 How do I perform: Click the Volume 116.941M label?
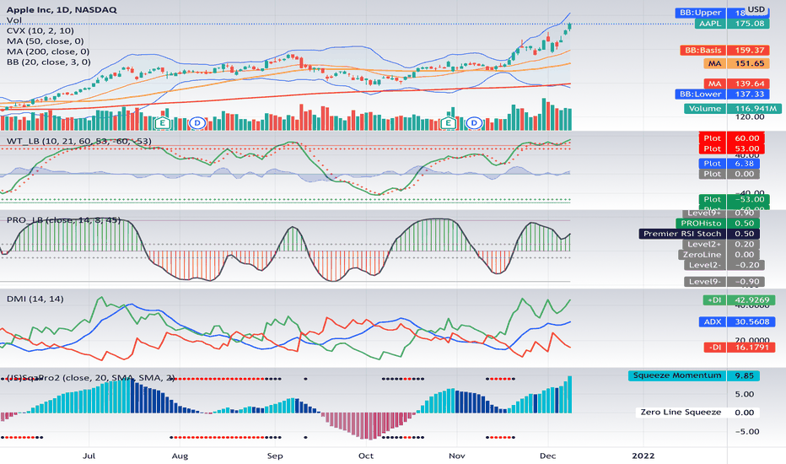pyautogui.click(x=733, y=108)
